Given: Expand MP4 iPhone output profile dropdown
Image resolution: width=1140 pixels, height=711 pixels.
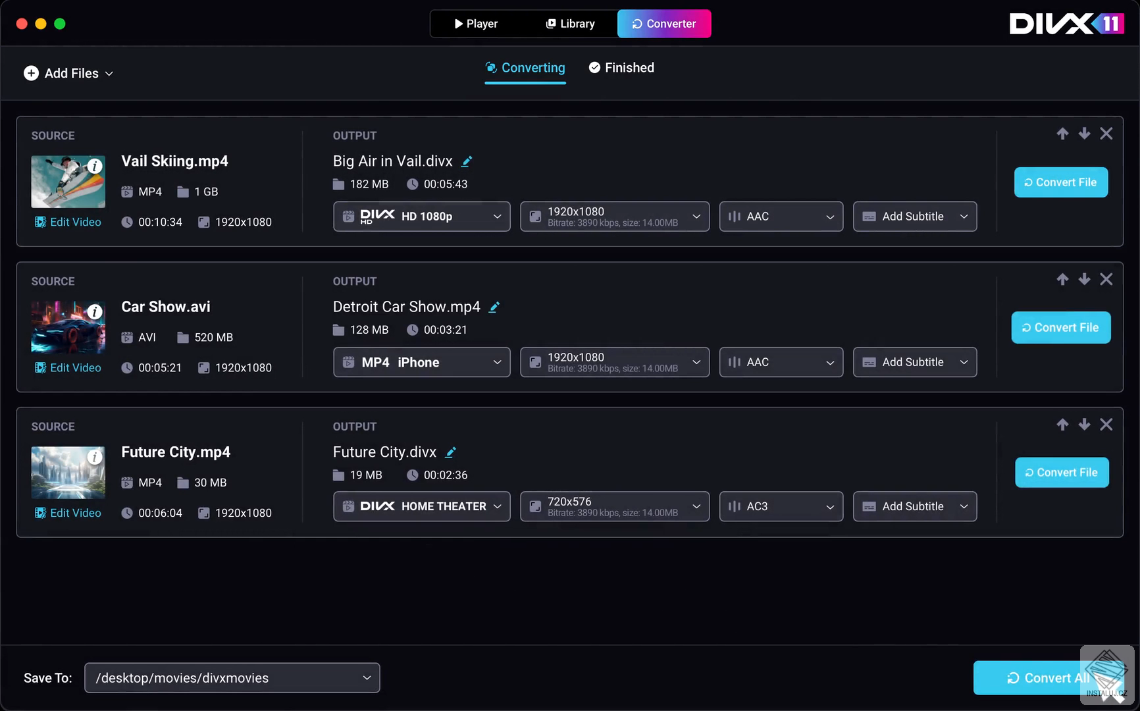Looking at the screenshot, I should 421,362.
